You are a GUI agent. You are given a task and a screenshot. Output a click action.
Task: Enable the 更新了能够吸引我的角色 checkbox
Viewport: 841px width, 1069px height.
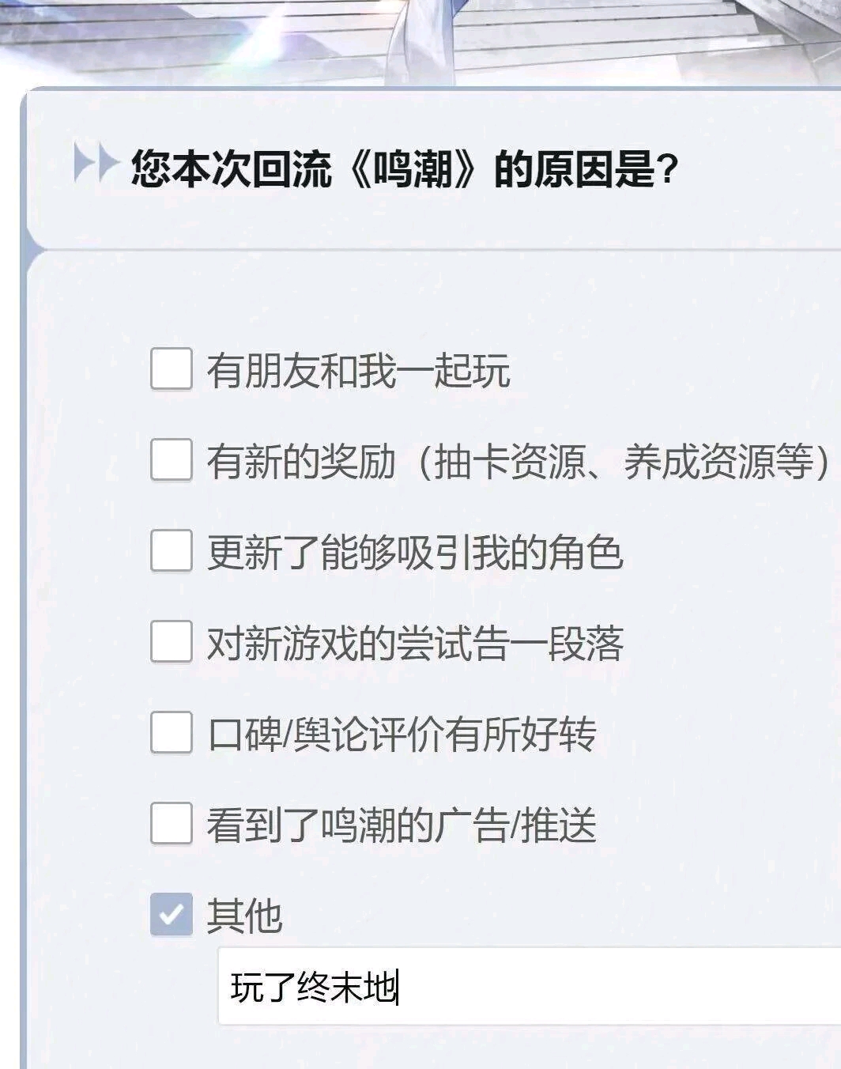pyautogui.click(x=172, y=551)
